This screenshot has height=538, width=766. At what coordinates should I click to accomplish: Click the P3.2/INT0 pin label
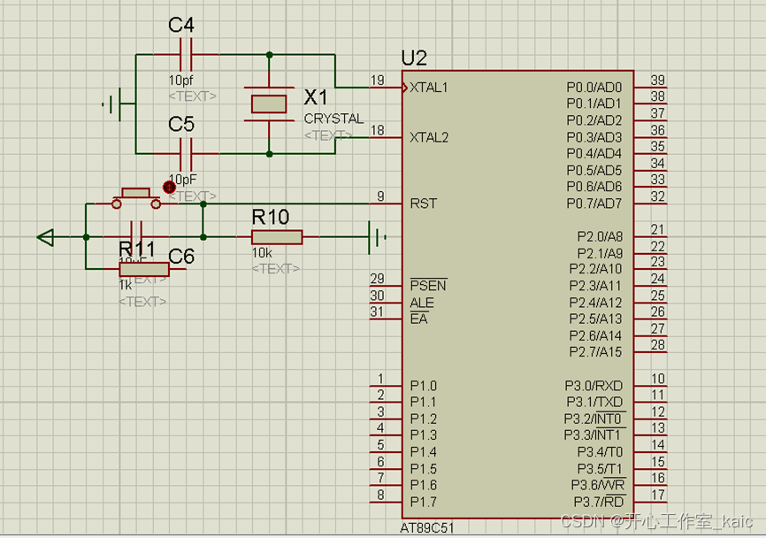click(x=594, y=419)
